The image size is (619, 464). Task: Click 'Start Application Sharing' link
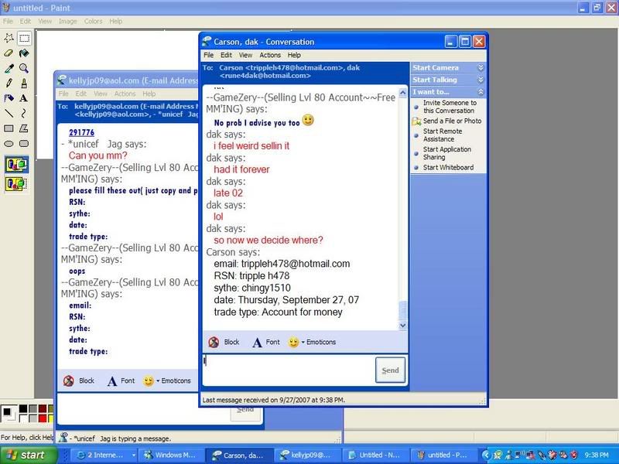(x=447, y=153)
